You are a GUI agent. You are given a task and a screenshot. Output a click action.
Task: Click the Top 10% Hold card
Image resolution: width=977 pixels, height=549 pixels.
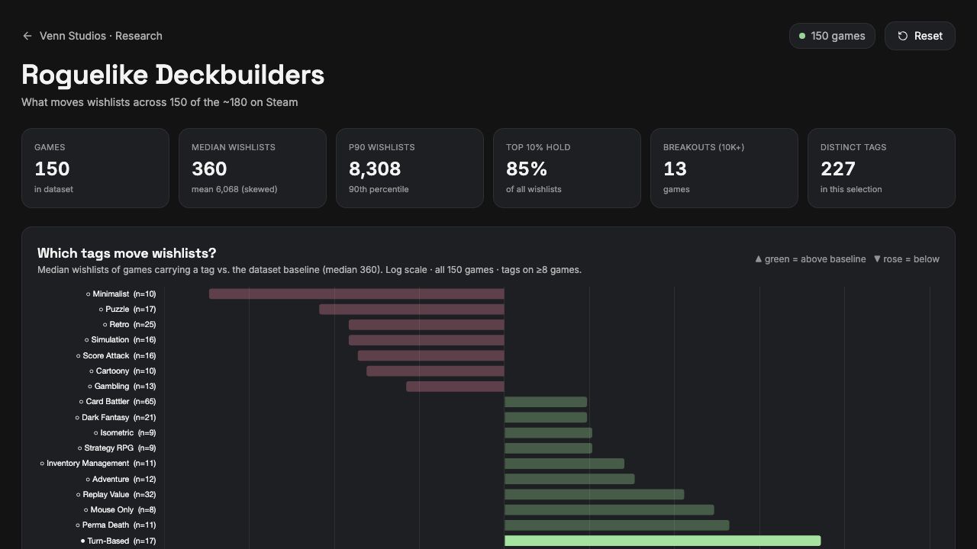(567, 168)
